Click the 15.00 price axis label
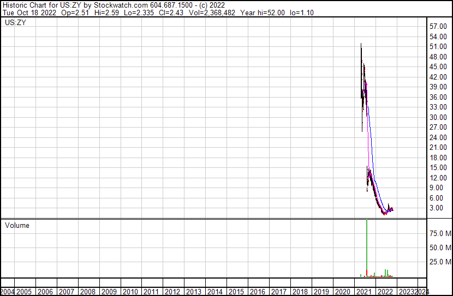 [x=438, y=167]
